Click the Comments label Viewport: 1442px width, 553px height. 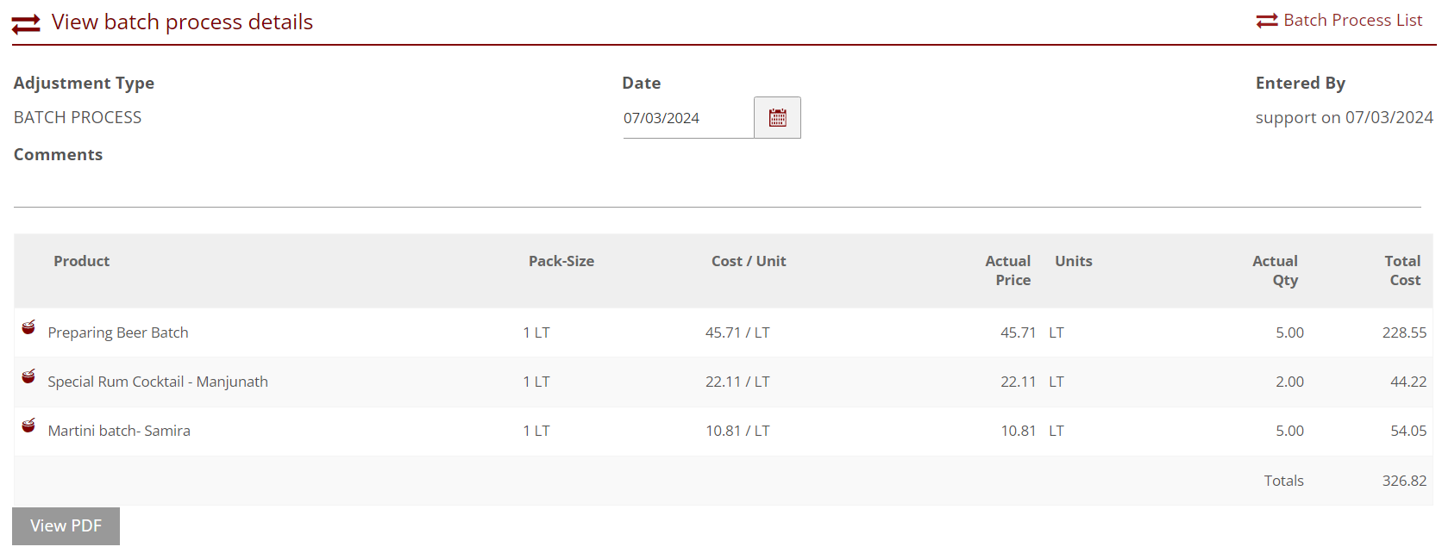pos(58,155)
